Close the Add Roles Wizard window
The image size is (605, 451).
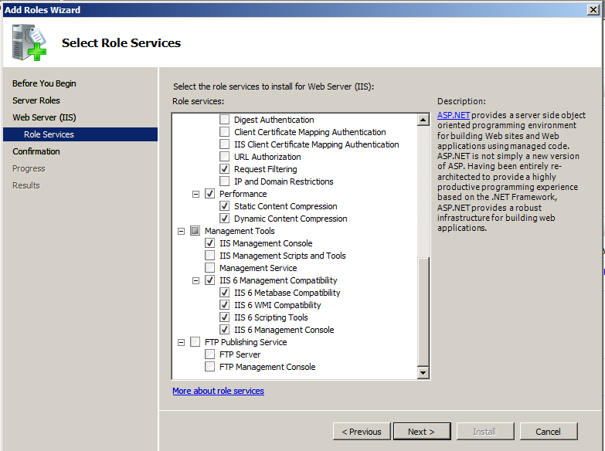593,9
